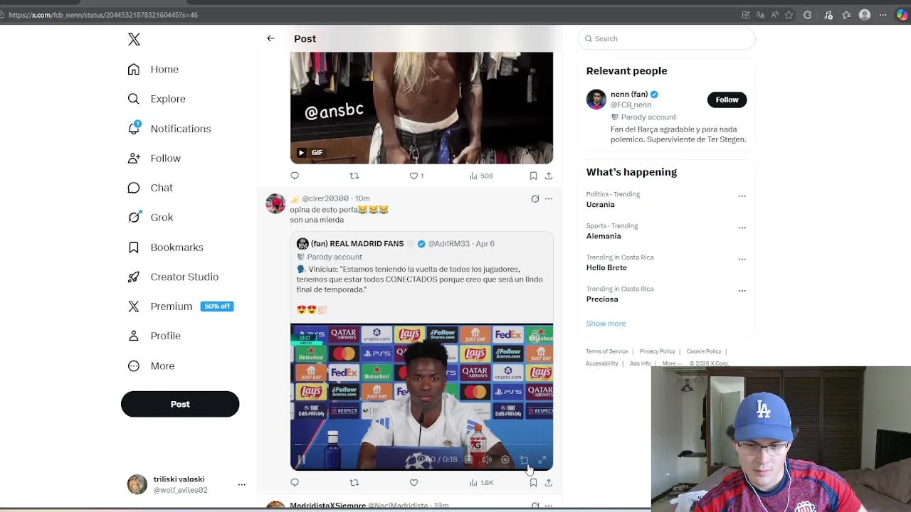This screenshot has width=911, height=512.
Task: Open account menu beside triliski valoski
Action: [241, 484]
